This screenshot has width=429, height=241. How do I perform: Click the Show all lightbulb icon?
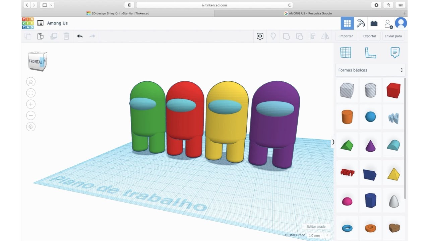point(273,36)
